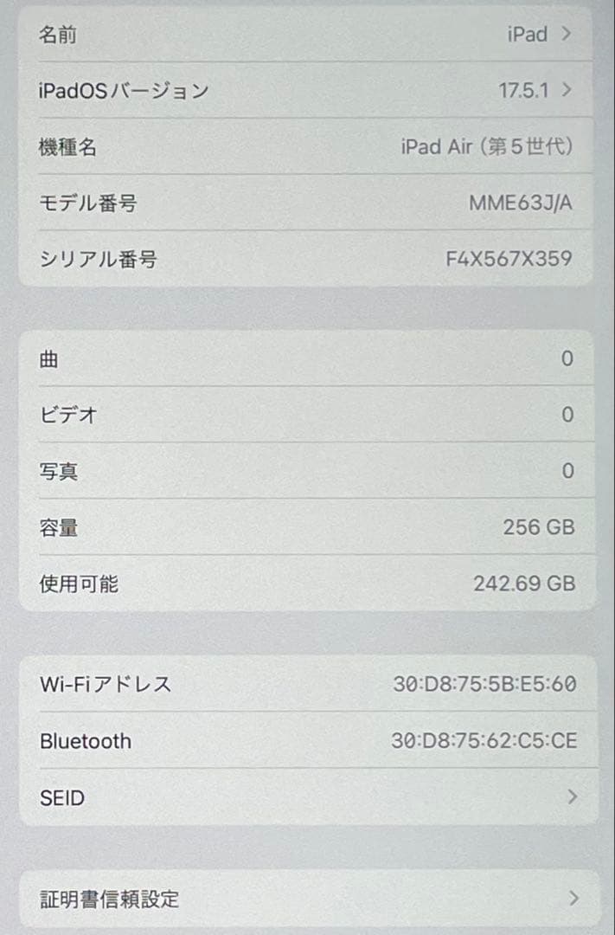Screen dimensions: 615x935
Task: Tap the certificate trust settings chevron
Action: point(573,899)
